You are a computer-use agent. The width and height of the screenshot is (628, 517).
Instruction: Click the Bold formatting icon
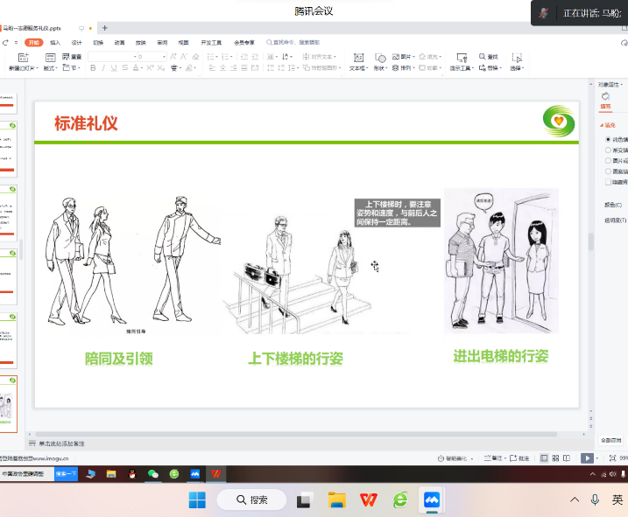coord(92,68)
